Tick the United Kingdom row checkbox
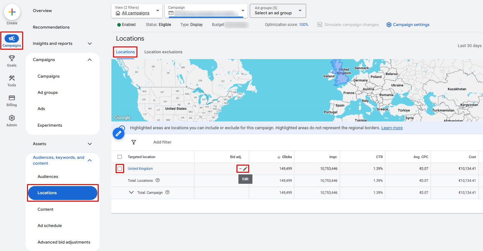This screenshot has width=483, height=251. (120, 169)
